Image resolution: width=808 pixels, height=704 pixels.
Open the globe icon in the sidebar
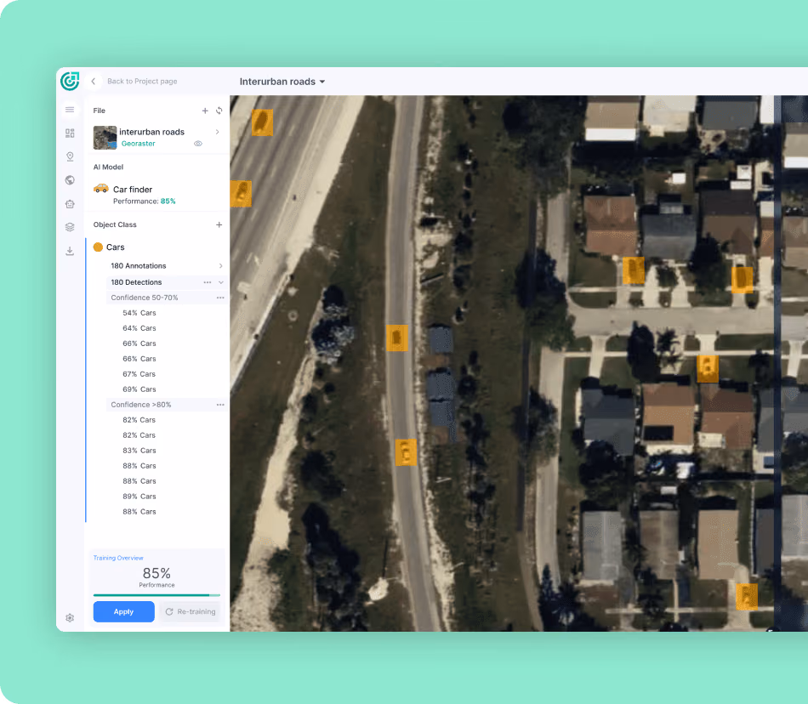pos(70,180)
